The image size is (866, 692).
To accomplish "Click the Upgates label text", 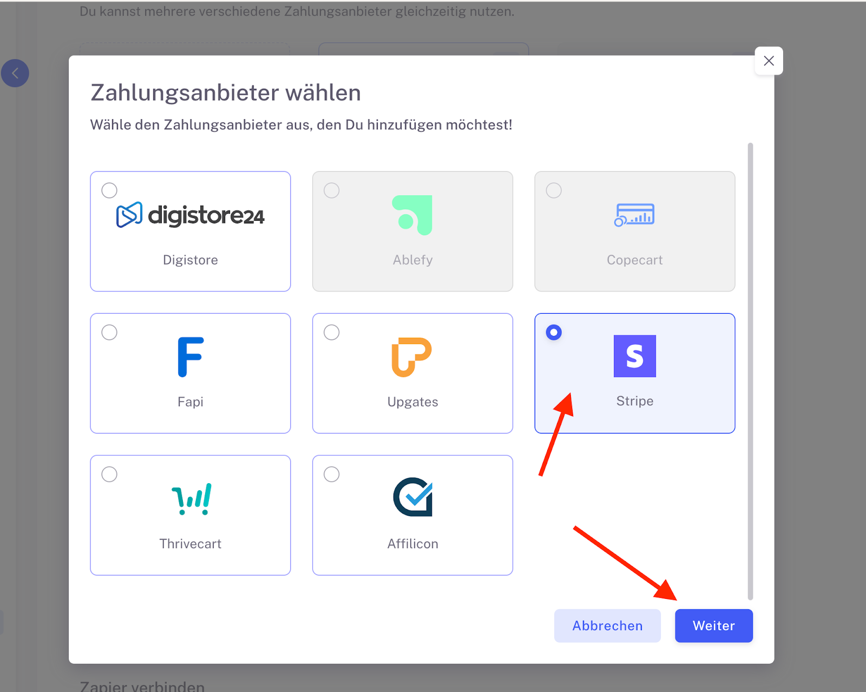I will 413,402.
